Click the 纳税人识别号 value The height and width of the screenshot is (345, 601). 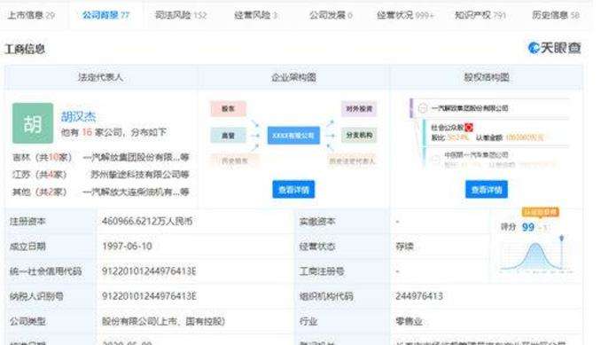[149, 296]
